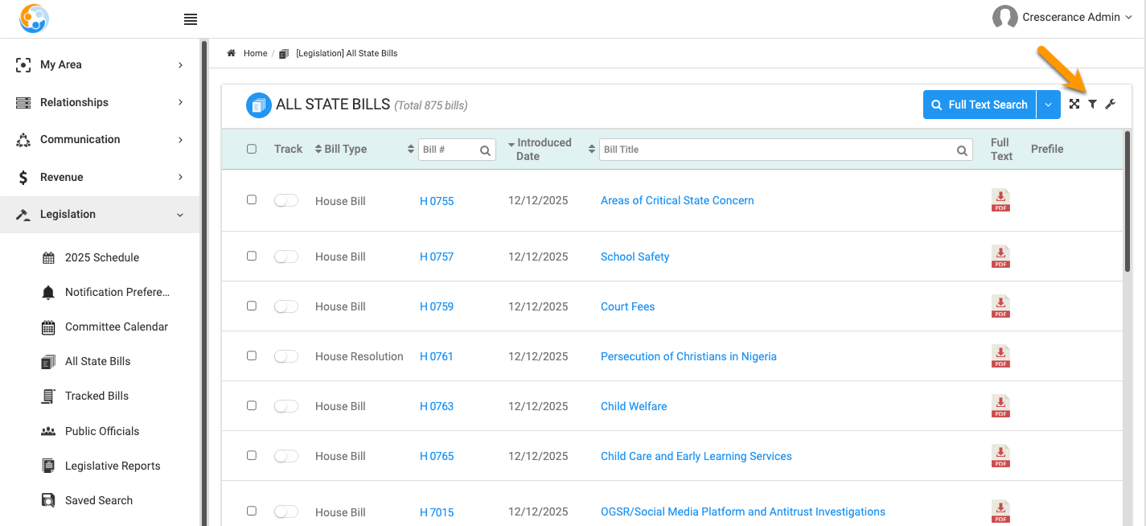Collapse the Legislation menu
This screenshot has height=526, width=1146.
100,215
